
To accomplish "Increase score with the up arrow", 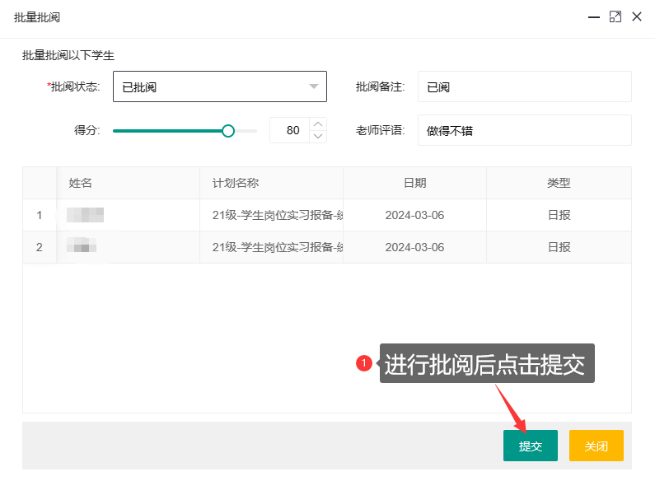I will 318,124.
